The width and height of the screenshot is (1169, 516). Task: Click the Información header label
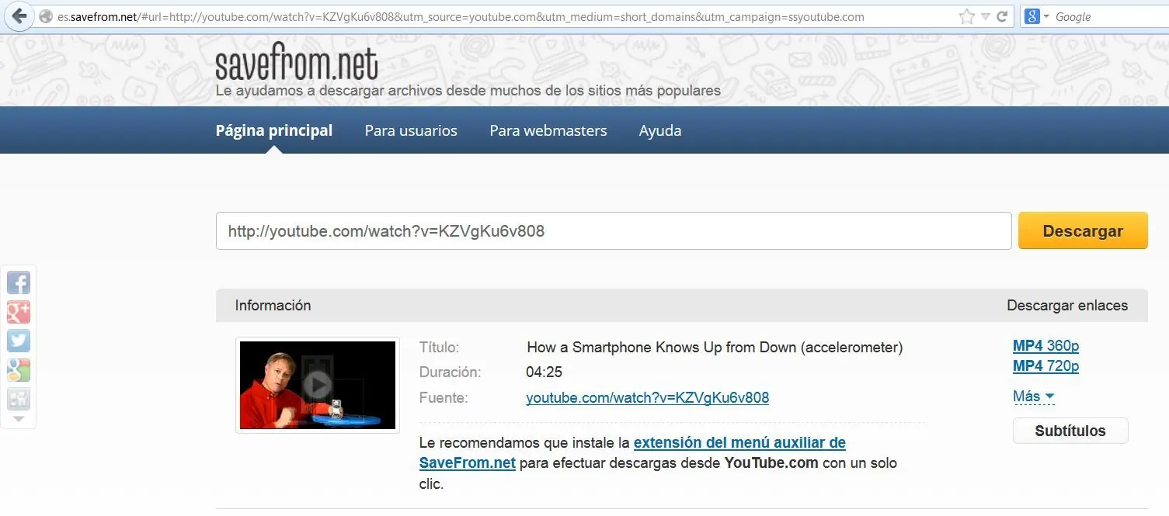click(273, 306)
